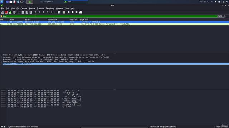The height and width of the screenshot is (128, 229).
Task: Clear the display filter
Action: pos(218,16)
